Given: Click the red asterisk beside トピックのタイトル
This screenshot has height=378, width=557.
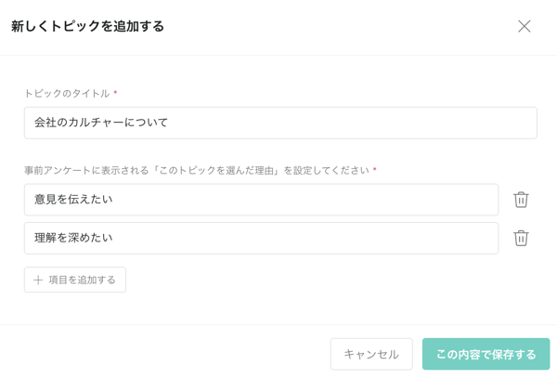Looking at the screenshot, I should [x=115, y=94].
